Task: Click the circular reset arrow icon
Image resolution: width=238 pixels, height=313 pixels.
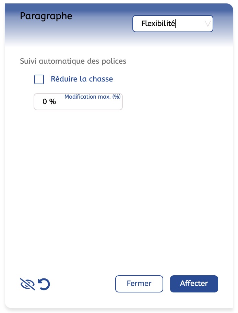Action: pyautogui.click(x=44, y=284)
